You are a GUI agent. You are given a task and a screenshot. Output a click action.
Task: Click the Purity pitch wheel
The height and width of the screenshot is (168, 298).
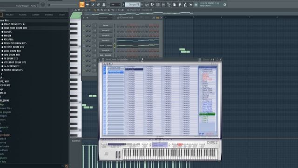(116, 154)
